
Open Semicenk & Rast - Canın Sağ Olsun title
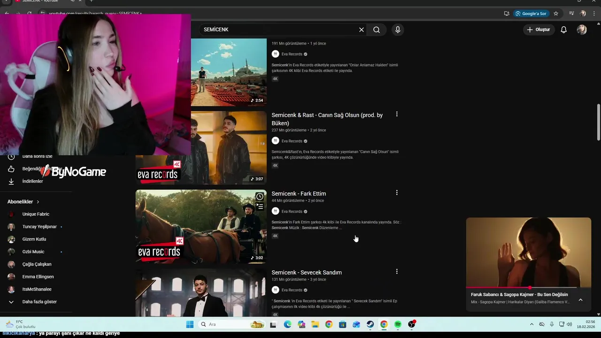coord(327,119)
